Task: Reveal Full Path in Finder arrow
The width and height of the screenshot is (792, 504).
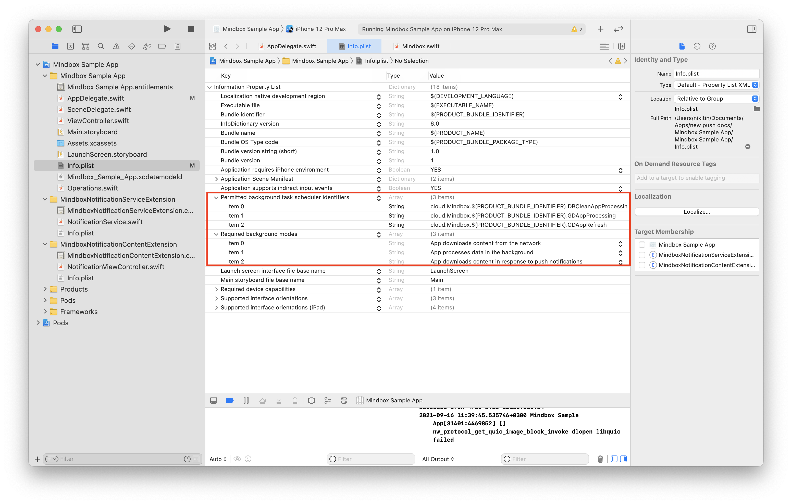Action: coord(748,147)
